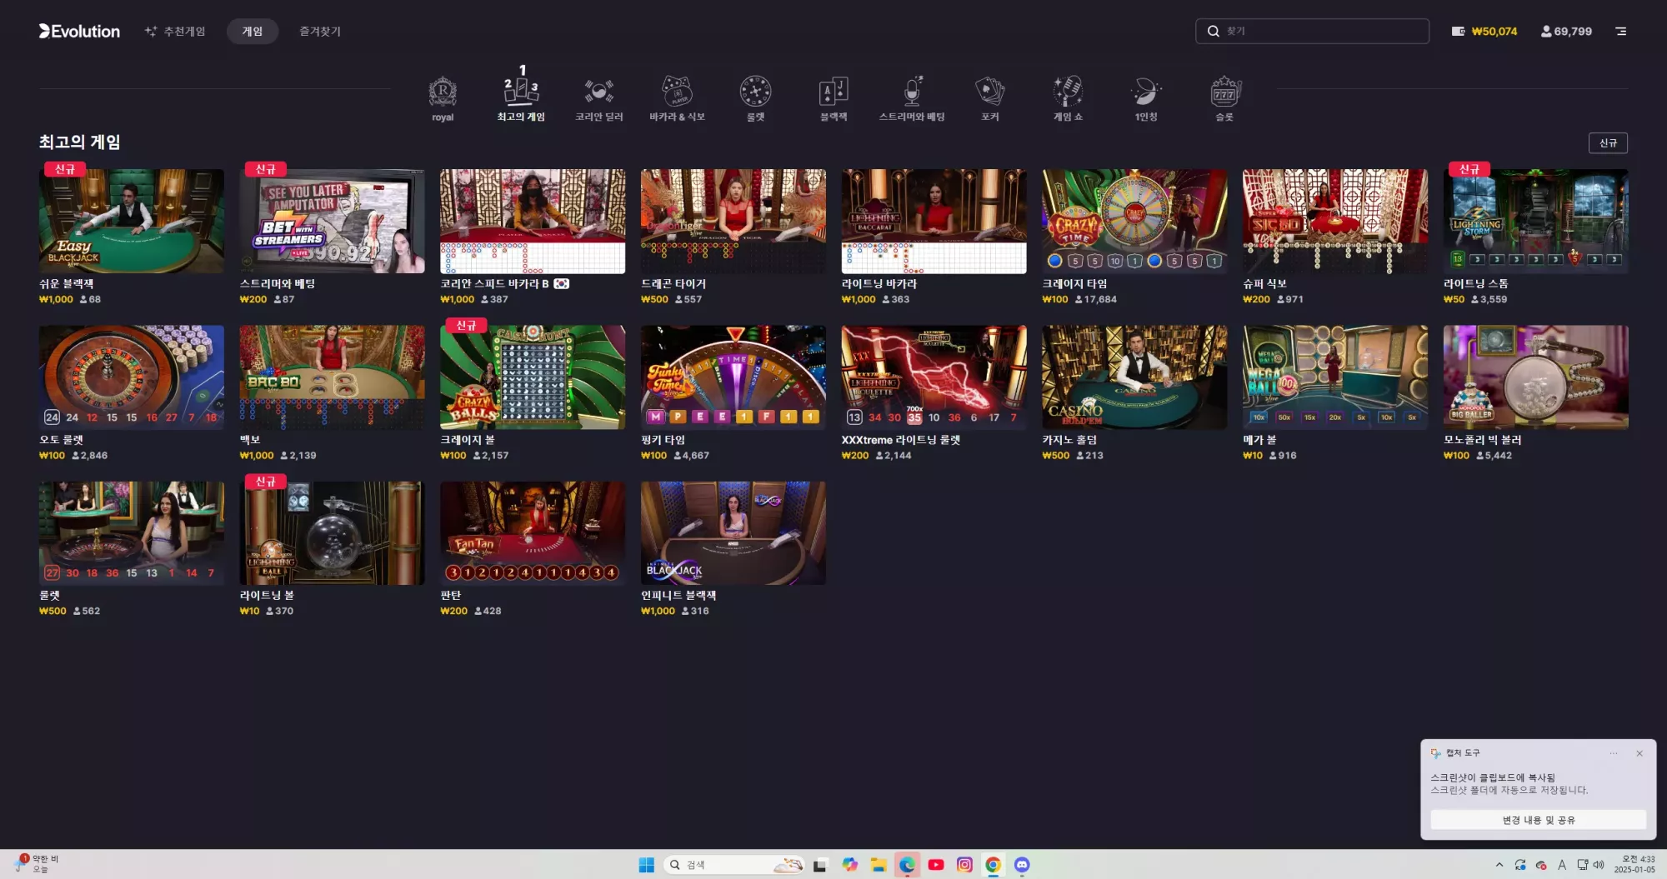This screenshot has width=1667, height=879.
Task: Open the notification more options ellipsis
Action: pyautogui.click(x=1614, y=753)
